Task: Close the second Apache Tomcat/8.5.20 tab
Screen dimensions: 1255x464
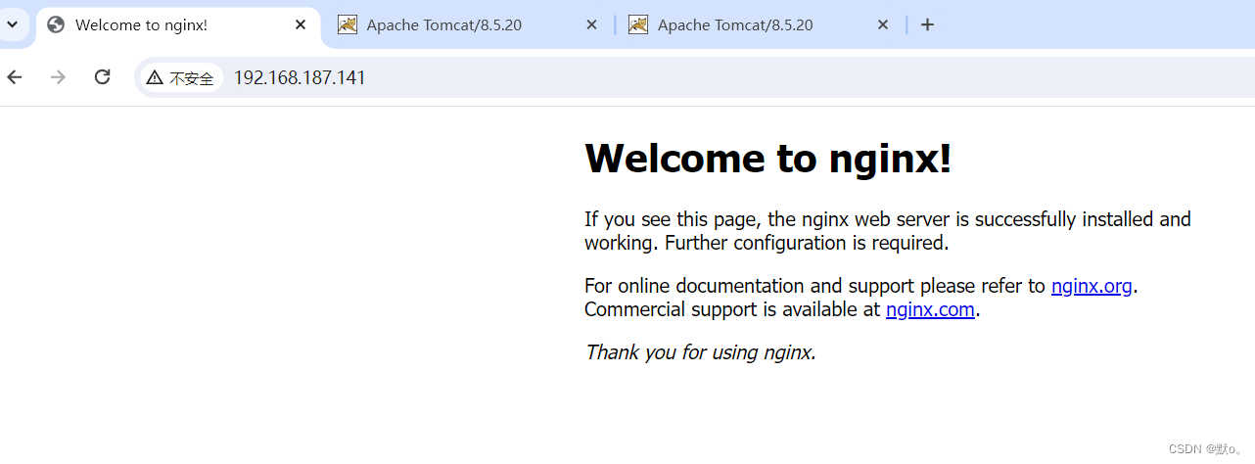Action: point(883,24)
